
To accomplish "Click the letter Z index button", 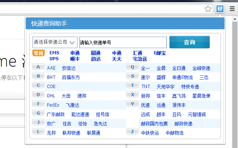I will pyautogui.click(x=132, y=132).
